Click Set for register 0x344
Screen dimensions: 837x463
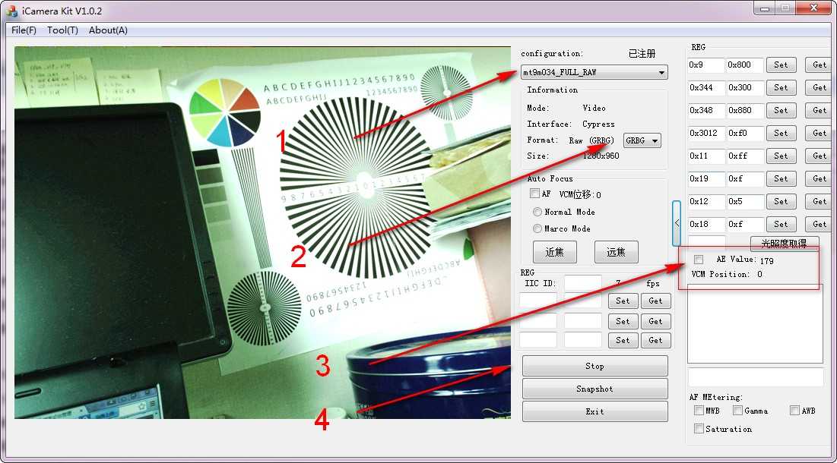(x=781, y=87)
